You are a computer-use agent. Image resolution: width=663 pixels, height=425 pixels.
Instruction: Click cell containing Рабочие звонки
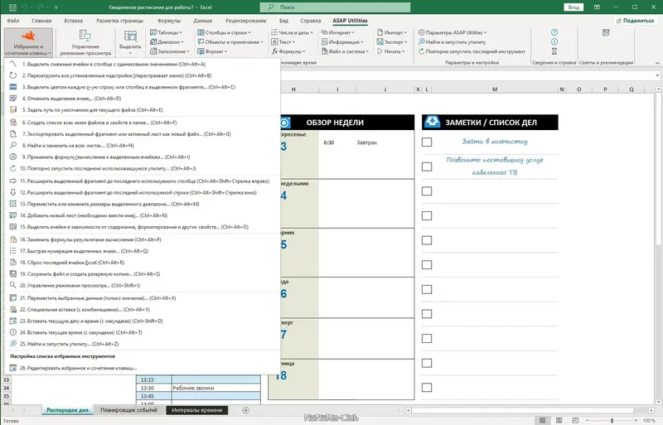tap(216, 388)
